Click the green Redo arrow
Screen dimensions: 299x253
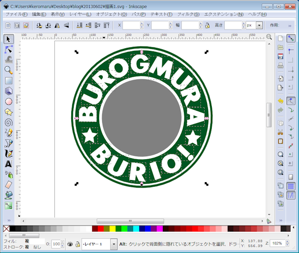click(x=281, y=110)
